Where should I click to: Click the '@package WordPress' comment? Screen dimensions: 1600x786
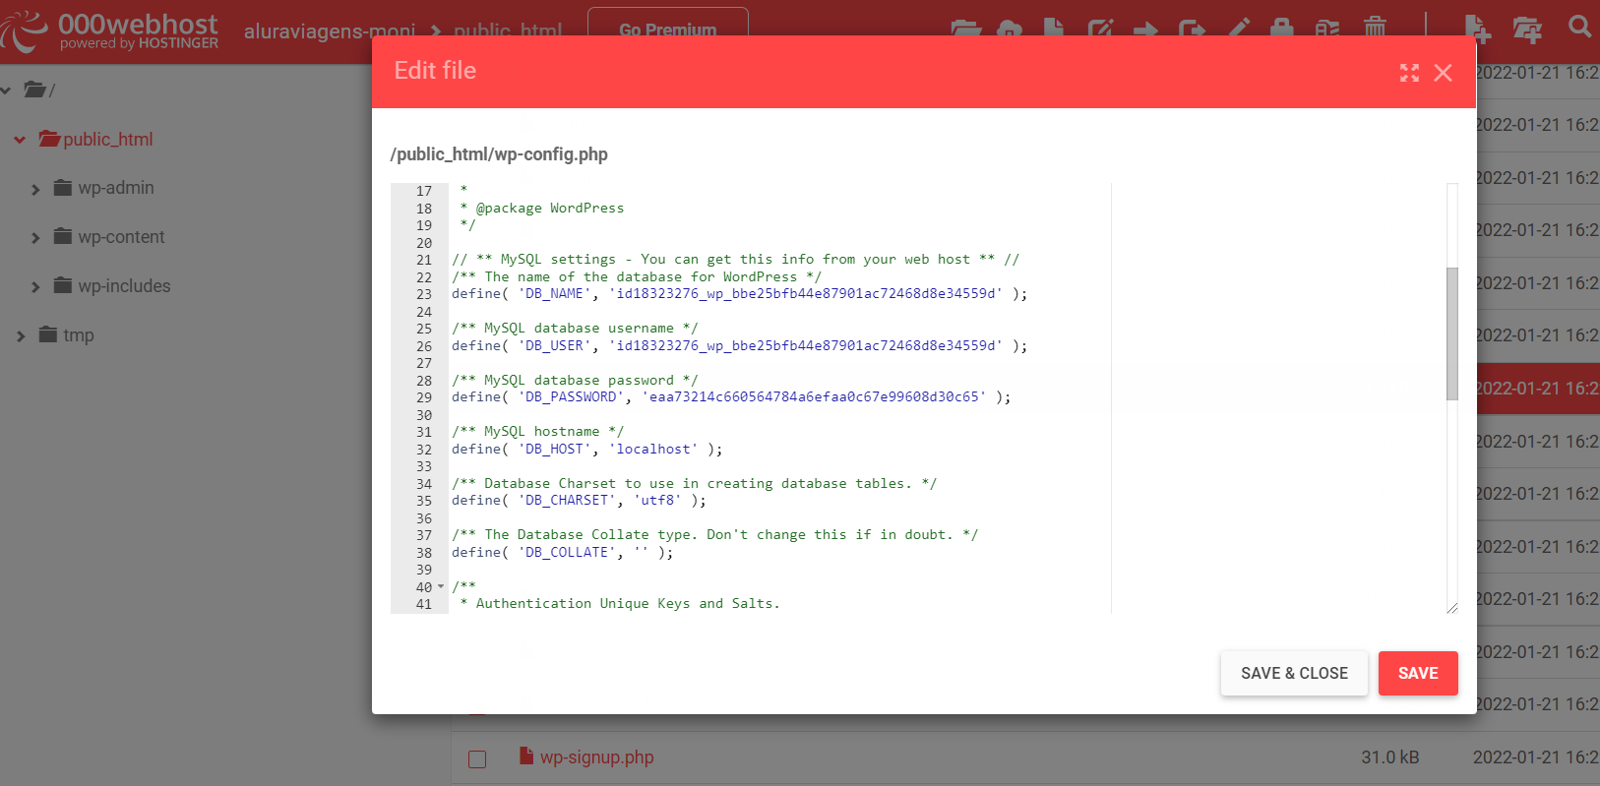click(x=550, y=209)
